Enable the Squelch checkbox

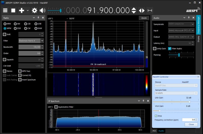[x=5, y=60]
